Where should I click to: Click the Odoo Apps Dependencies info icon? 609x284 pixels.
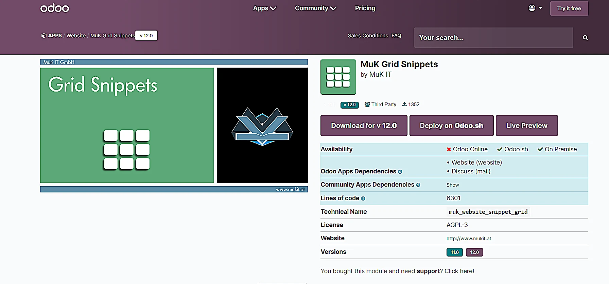[x=400, y=172]
